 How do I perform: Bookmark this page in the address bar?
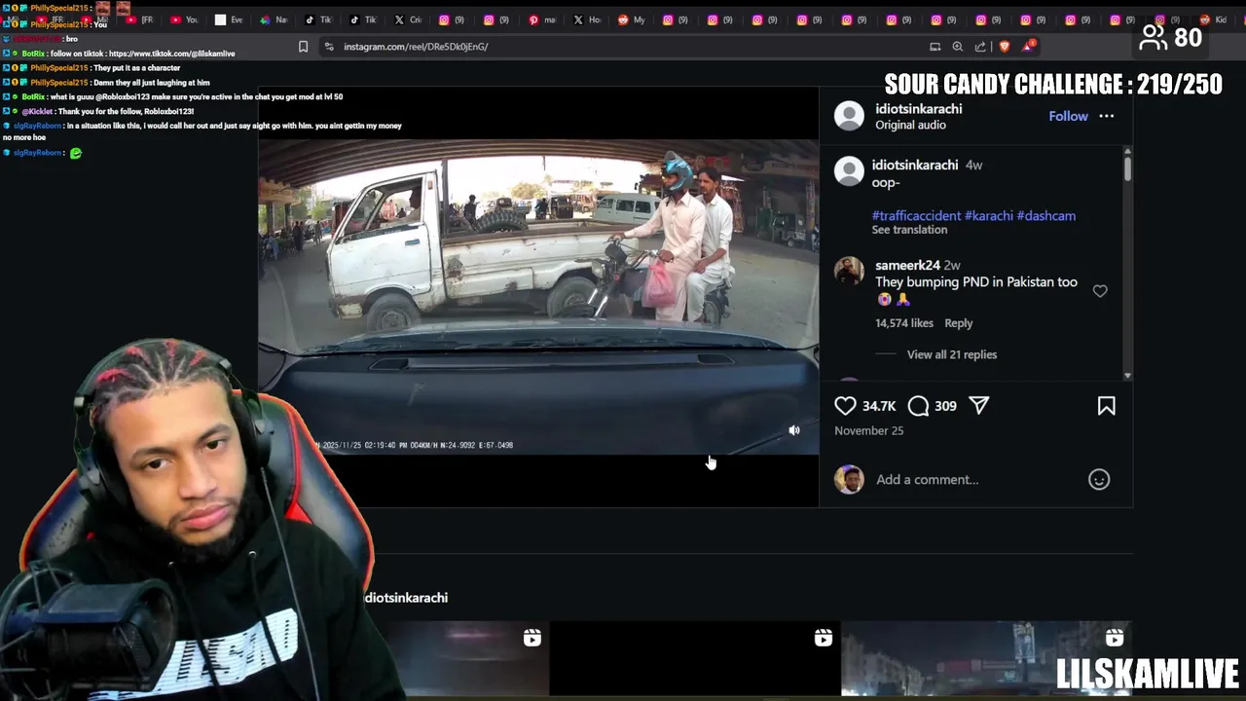303,46
